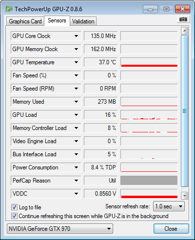Click the vertical scrollbar thumb
The width and height of the screenshot is (195, 240).
pos(185,111)
